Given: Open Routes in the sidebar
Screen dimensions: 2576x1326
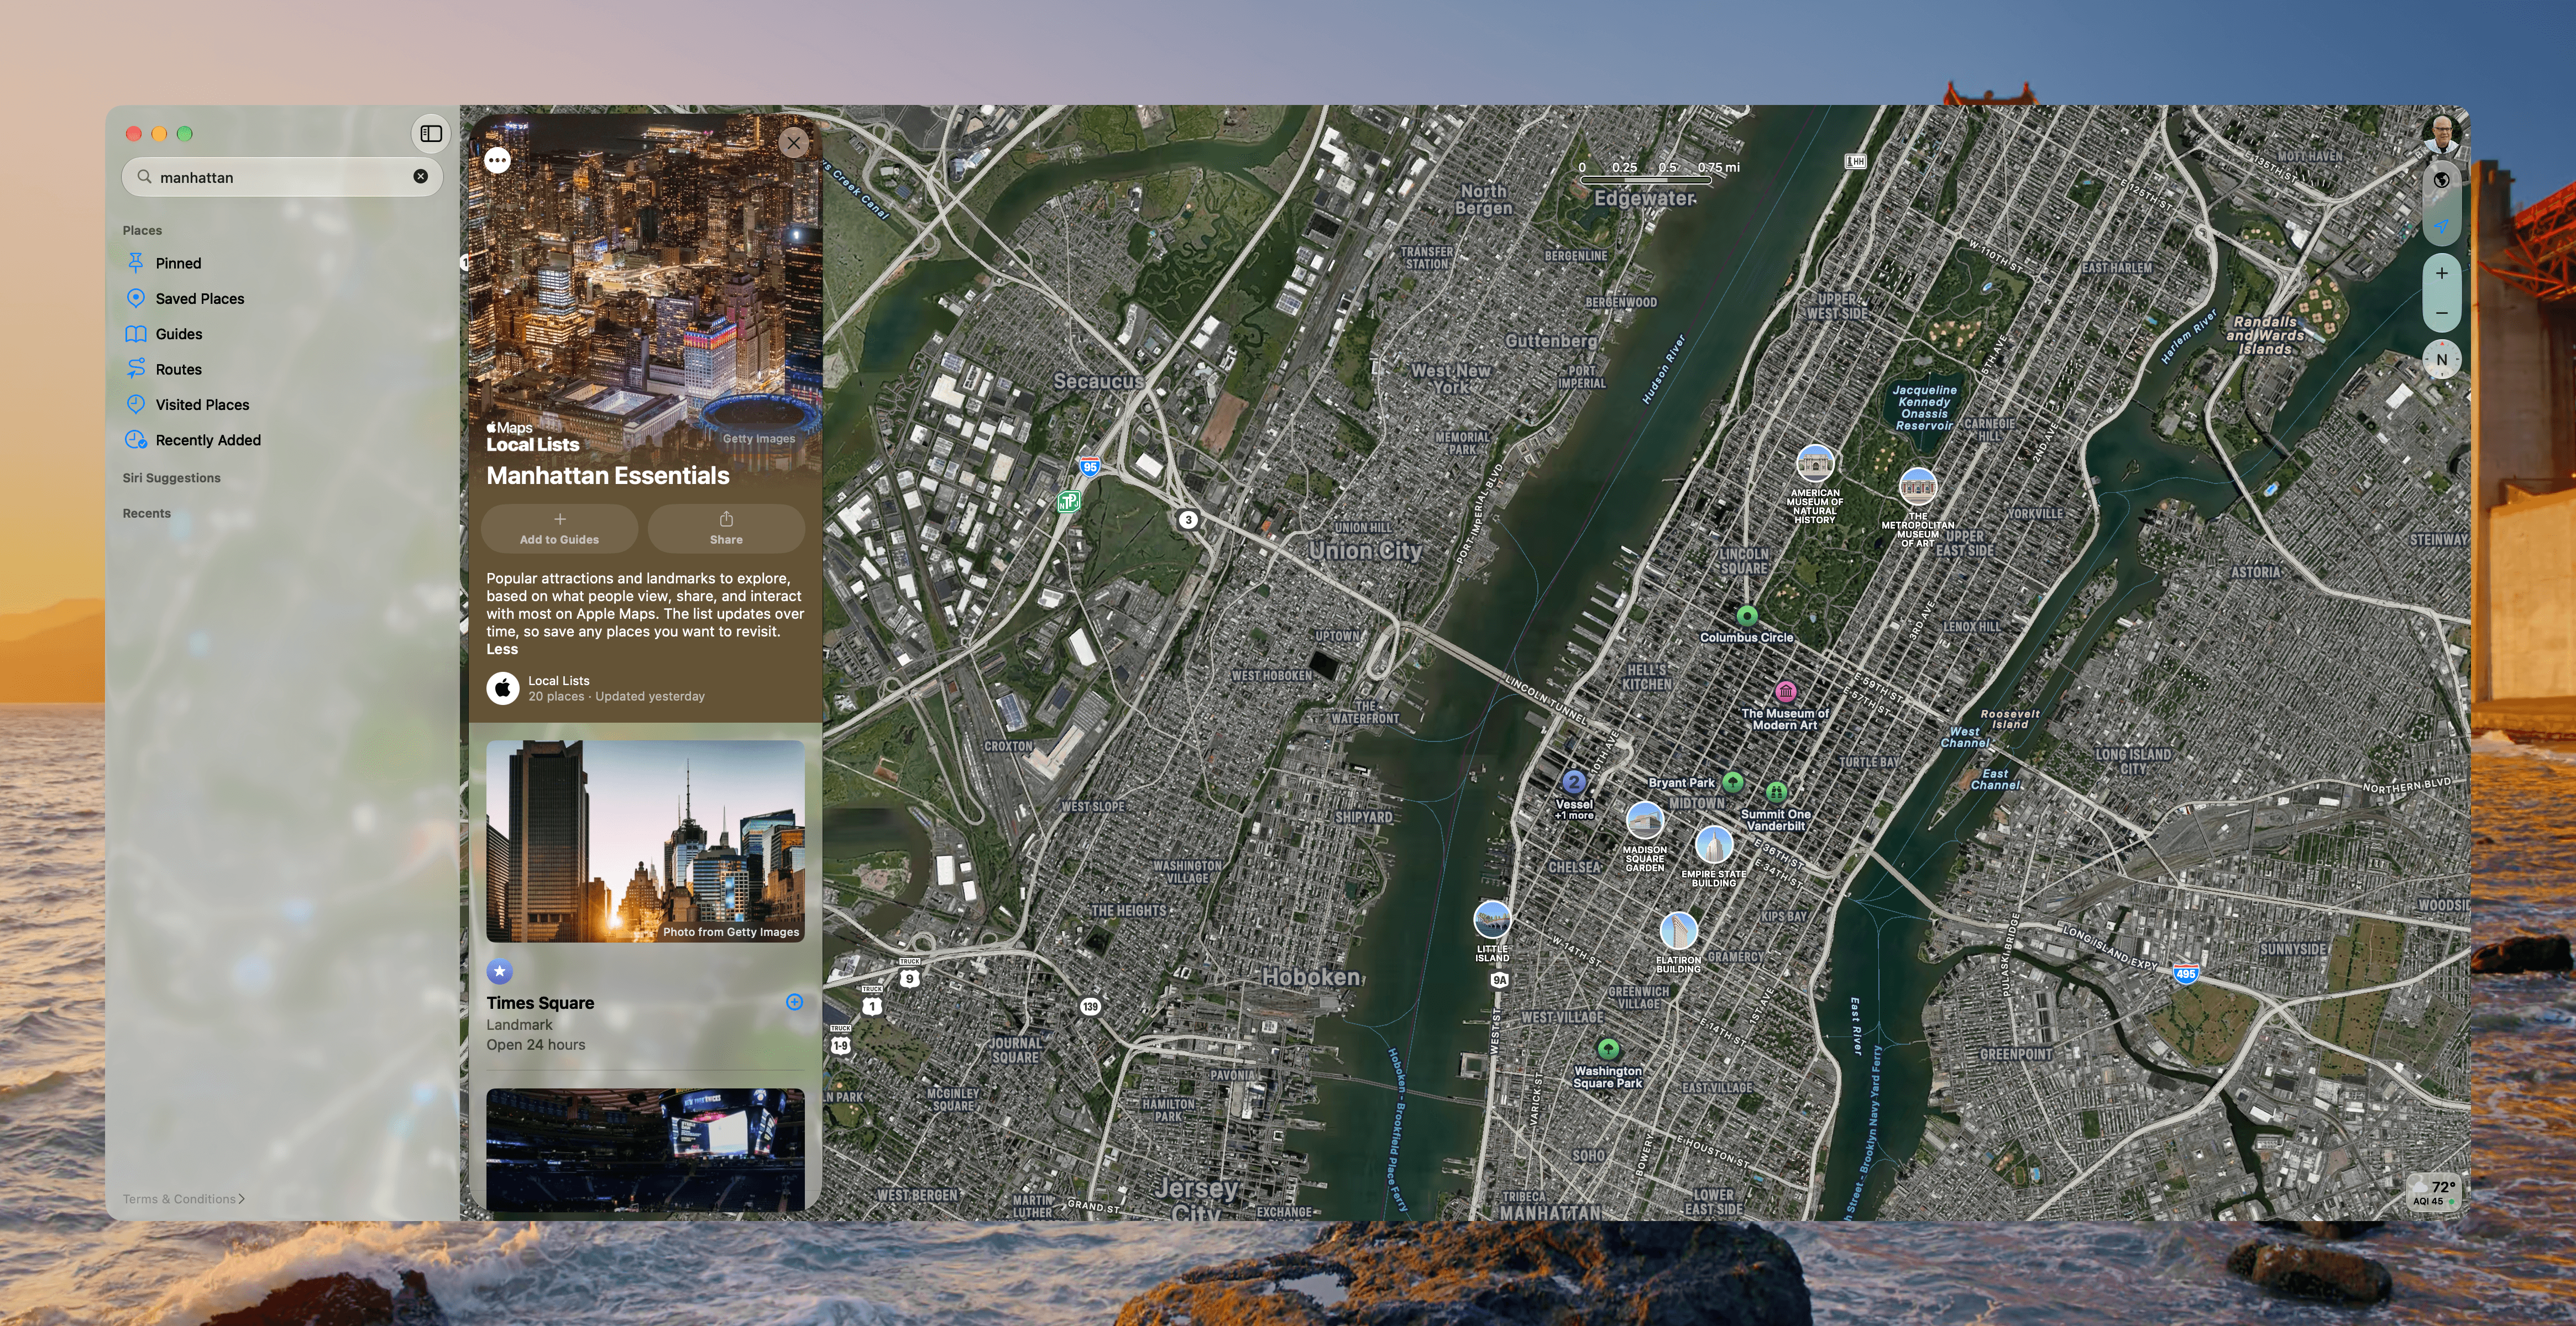Looking at the screenshot, I should pyautogui.click(x=178, y=370).
